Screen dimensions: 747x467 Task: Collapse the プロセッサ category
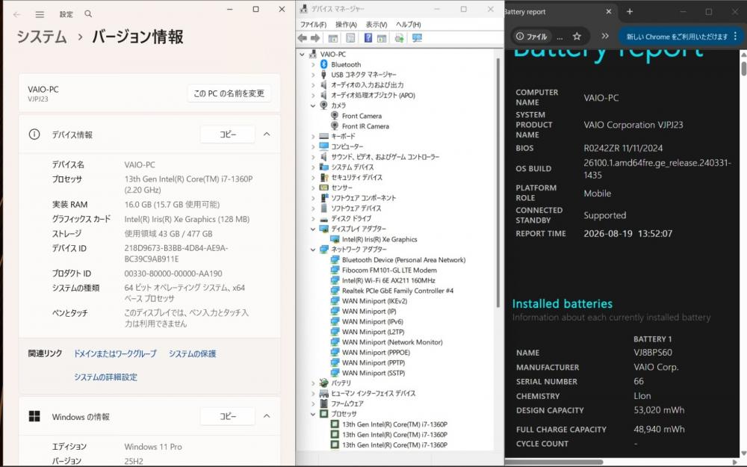click(x=312, y=414)
